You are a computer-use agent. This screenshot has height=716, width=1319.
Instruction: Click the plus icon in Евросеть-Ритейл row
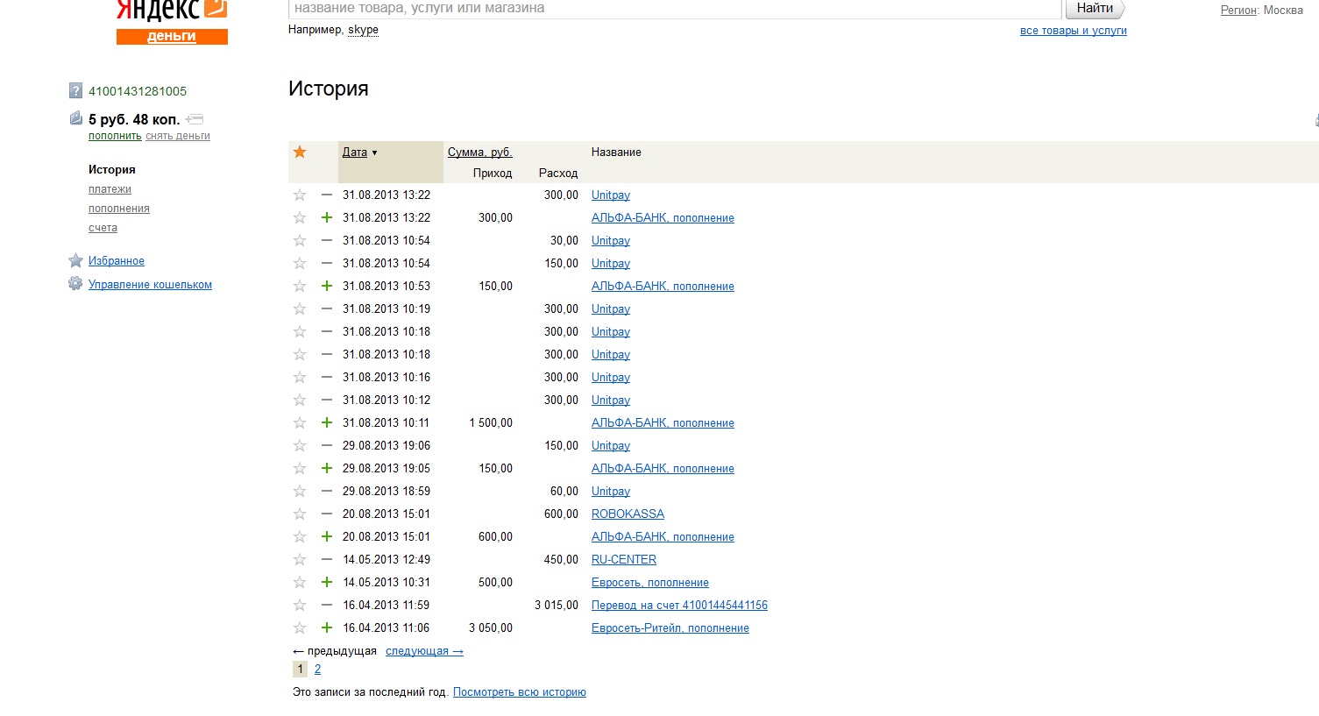tap(327, 627)
